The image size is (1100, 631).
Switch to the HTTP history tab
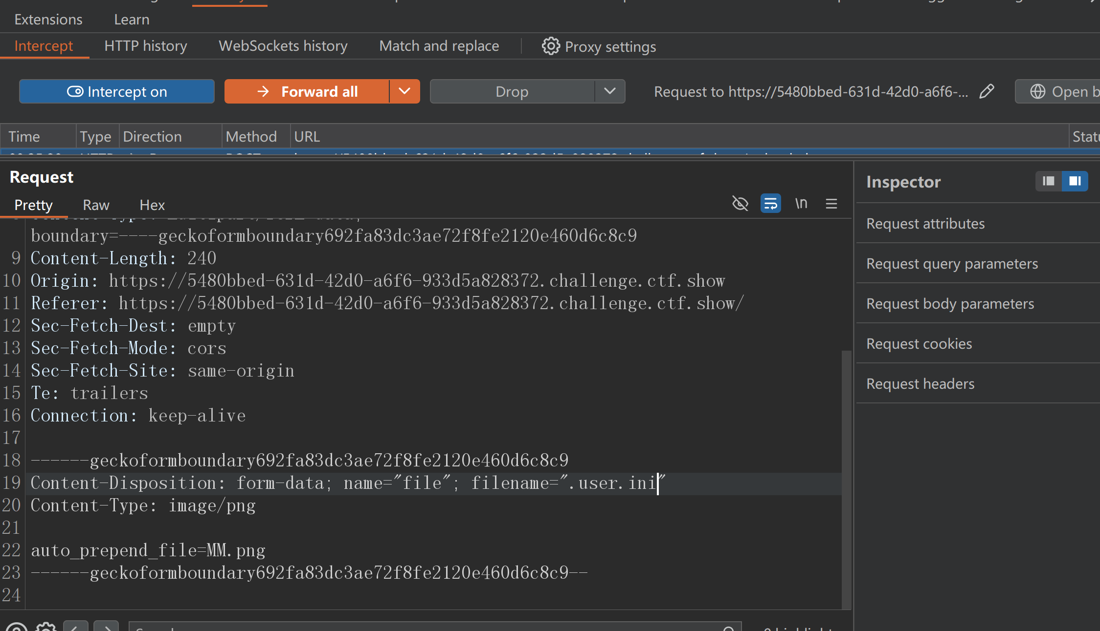click(x=146, y=46)
